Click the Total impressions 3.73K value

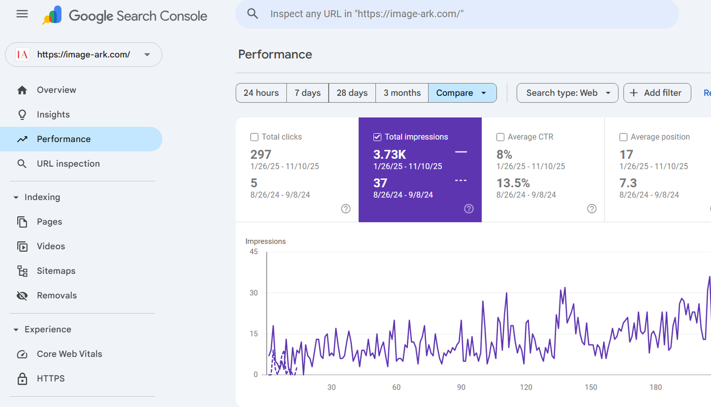[390, 154]
